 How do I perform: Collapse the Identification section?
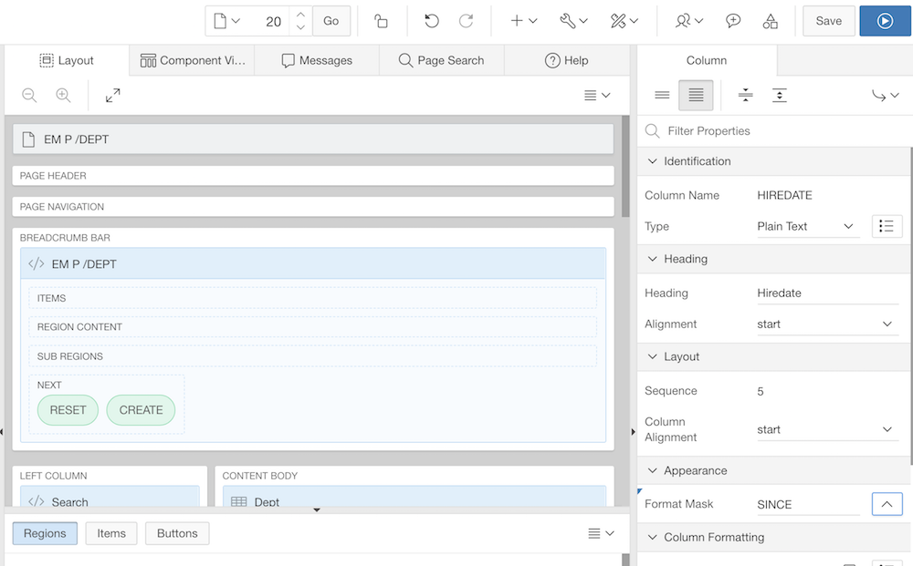[653, 161]
